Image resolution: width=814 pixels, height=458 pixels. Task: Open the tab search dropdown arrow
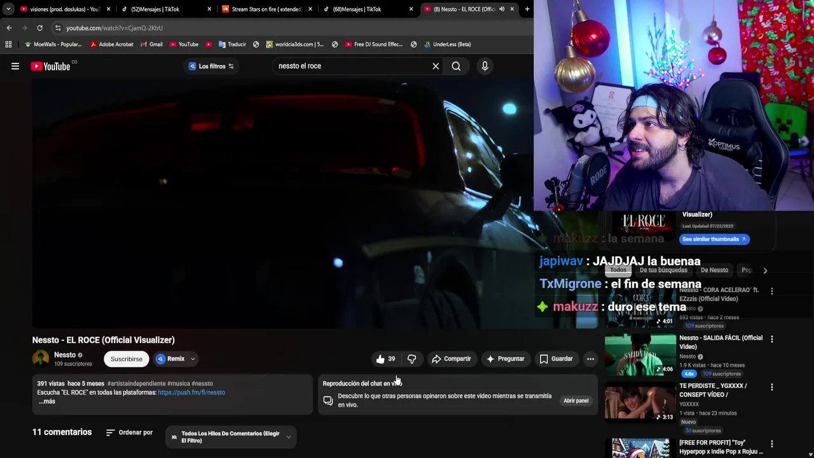(8, 9)
